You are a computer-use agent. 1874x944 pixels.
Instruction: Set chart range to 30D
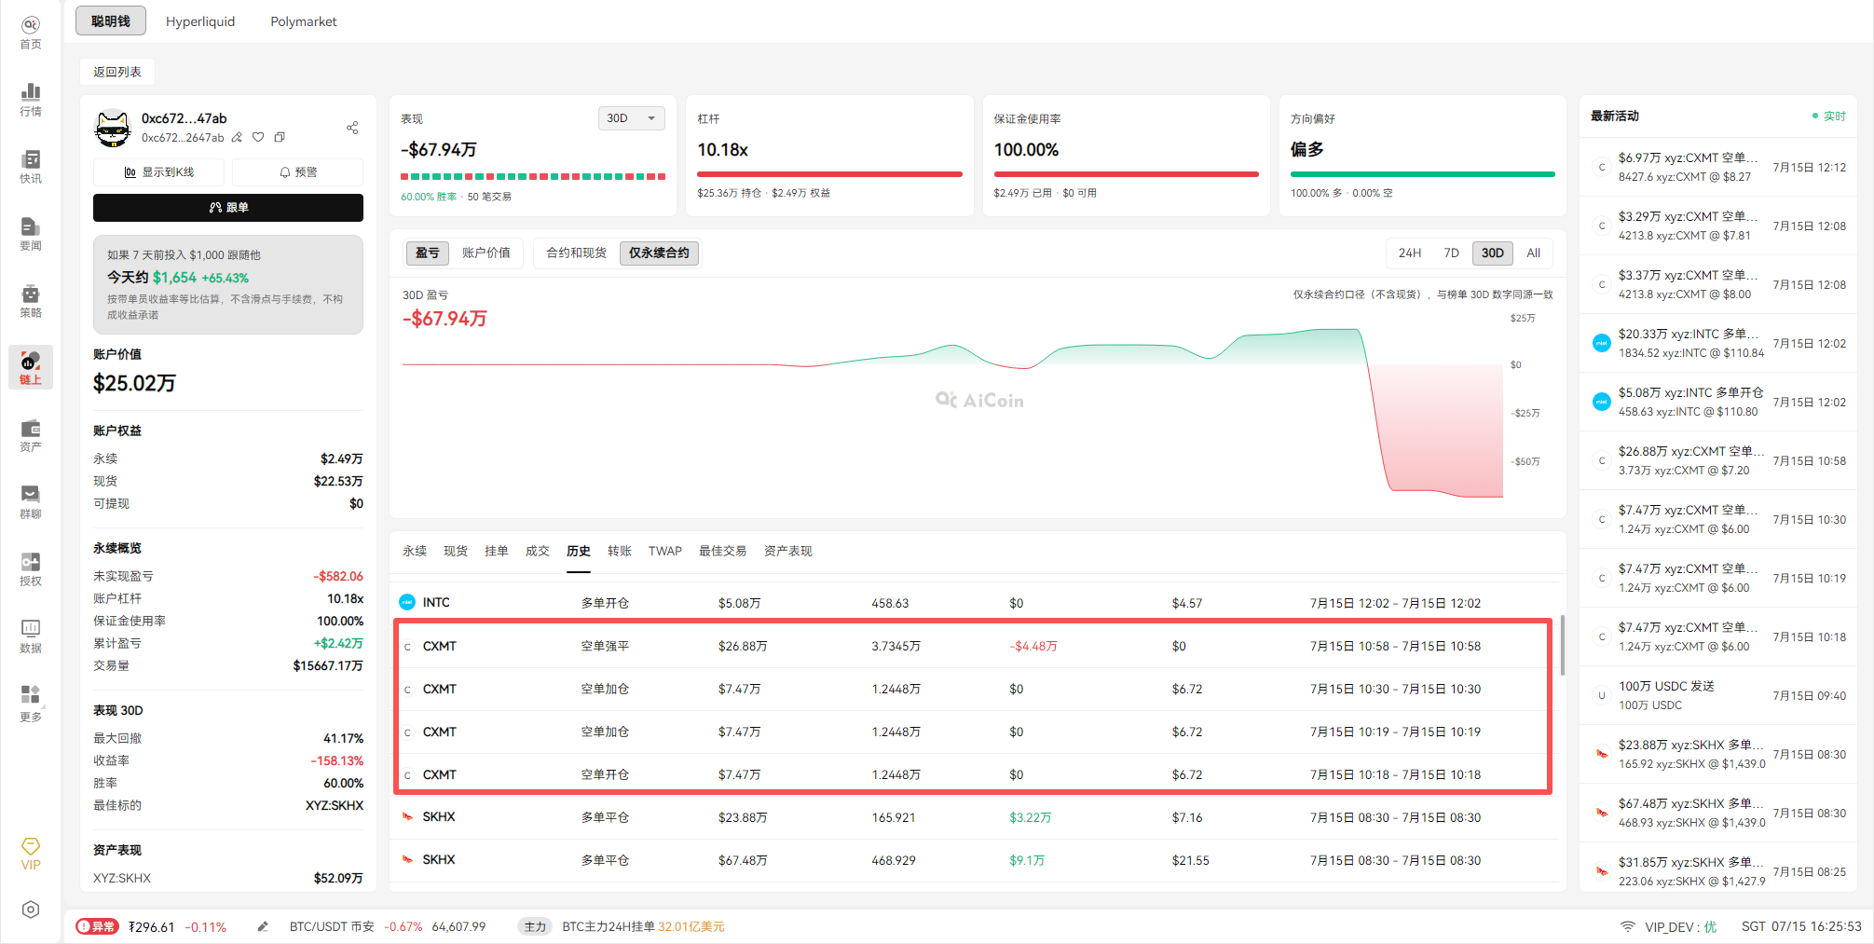coord(1493,253)
